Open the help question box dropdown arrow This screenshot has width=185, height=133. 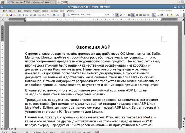(181, 11)
